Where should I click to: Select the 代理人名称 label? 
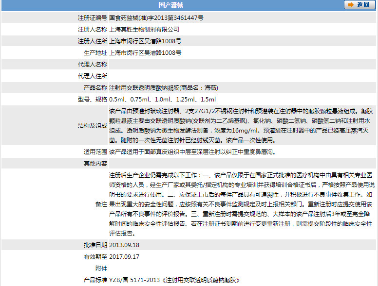93,65
